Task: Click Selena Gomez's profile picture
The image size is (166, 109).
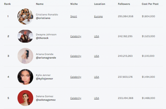Action: 25,98
